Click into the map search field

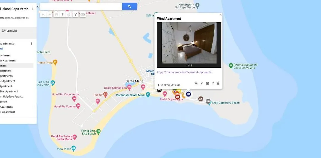(81, 7)
